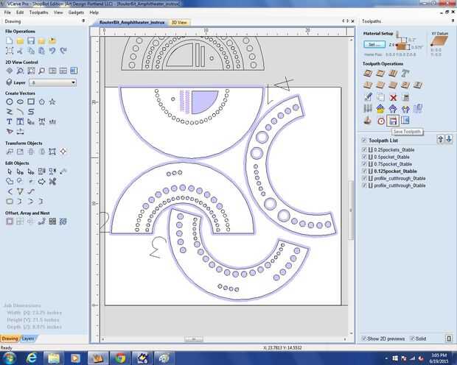Select the 0.125pocket_0table toolpath name
457x365 pixels.
tap(396, 171)
